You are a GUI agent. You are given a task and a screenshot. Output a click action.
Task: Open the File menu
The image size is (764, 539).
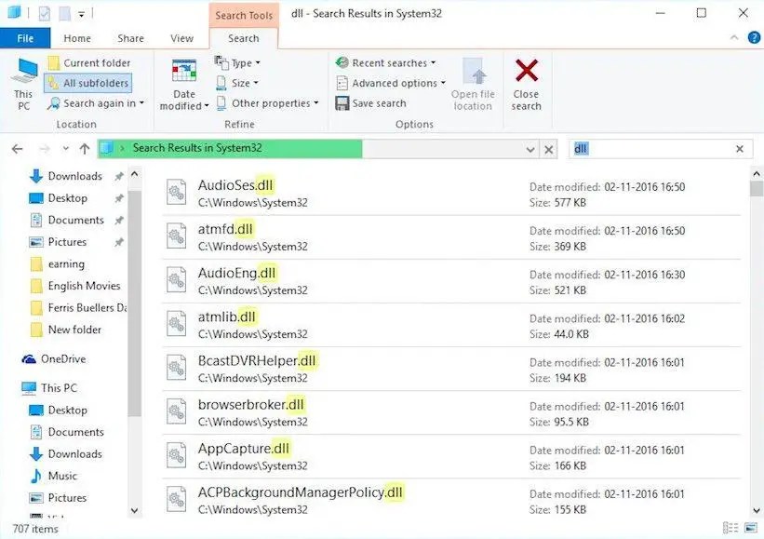25,38
